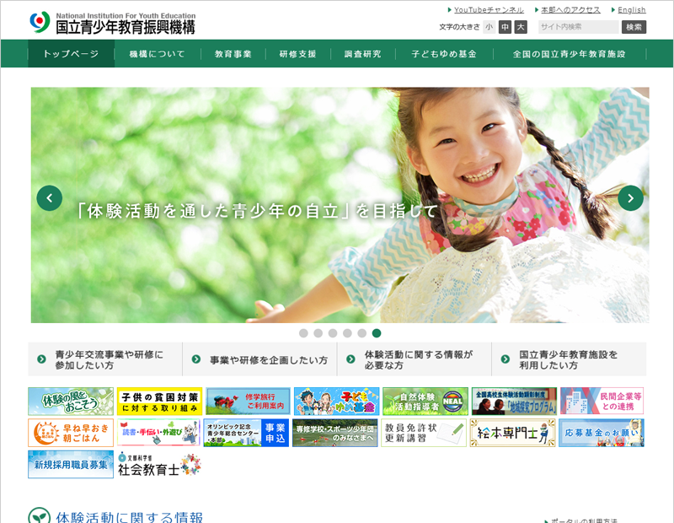Open the 民間企業等との連携 banner

tap(602, 402)
